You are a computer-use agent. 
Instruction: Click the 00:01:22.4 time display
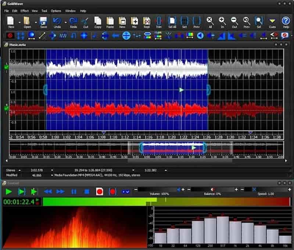tap(19, 202)
